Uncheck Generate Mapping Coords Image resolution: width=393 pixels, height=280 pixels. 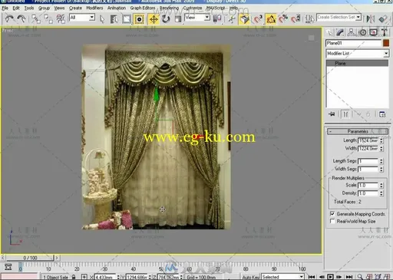[332, 213]
